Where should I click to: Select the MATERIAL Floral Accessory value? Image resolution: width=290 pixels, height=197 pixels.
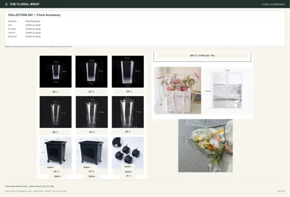pyautogui.click(x=33, y=21)
